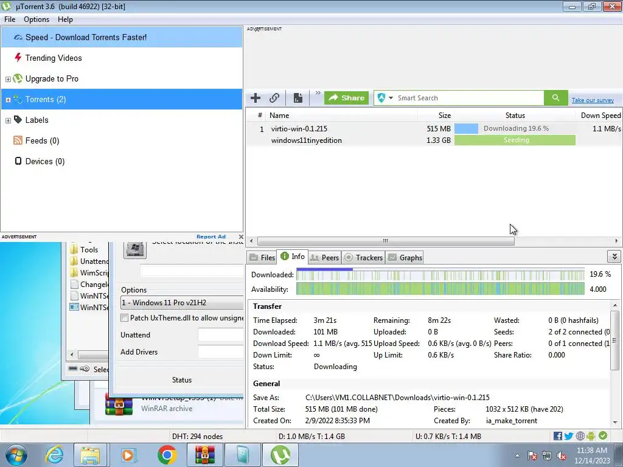Collapse the detail pane with double-chevron button
This screenshot has height=467, width=623.
pyautogui.click(x=614, y=257)
